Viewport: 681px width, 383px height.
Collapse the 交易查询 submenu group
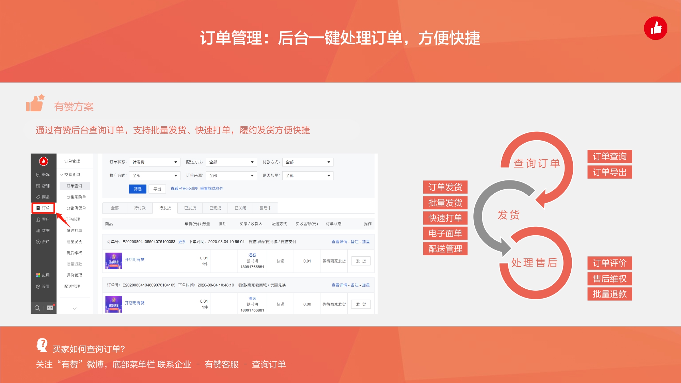point(70,175)
